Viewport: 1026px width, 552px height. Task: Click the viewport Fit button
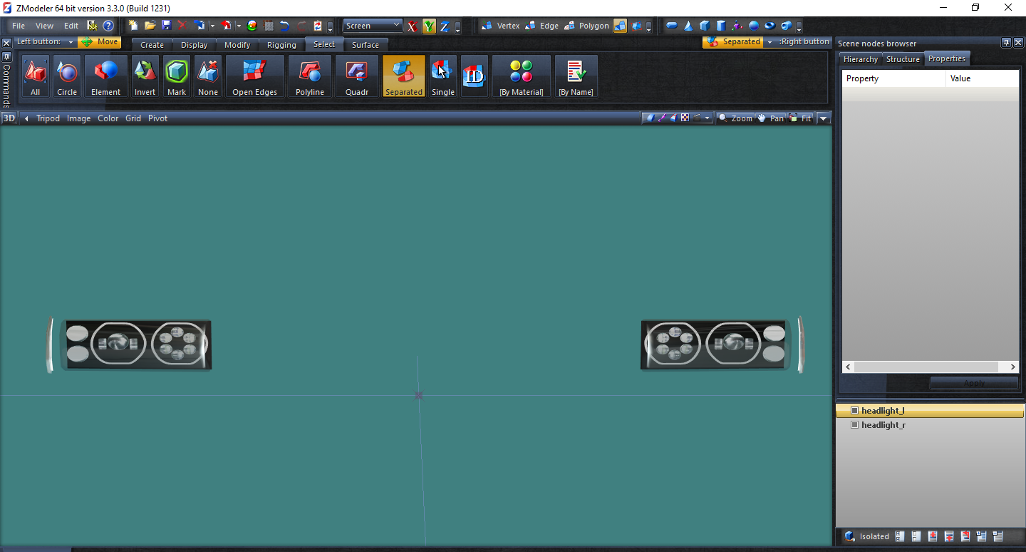click(x=801, y=118)
